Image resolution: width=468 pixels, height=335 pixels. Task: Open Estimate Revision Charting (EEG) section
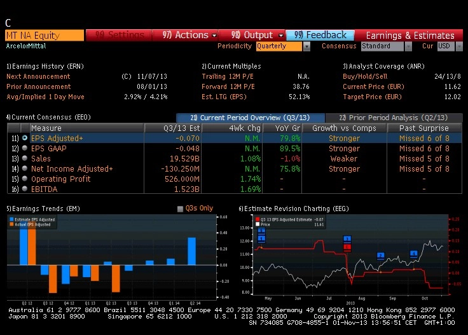[x=294, y=209]
